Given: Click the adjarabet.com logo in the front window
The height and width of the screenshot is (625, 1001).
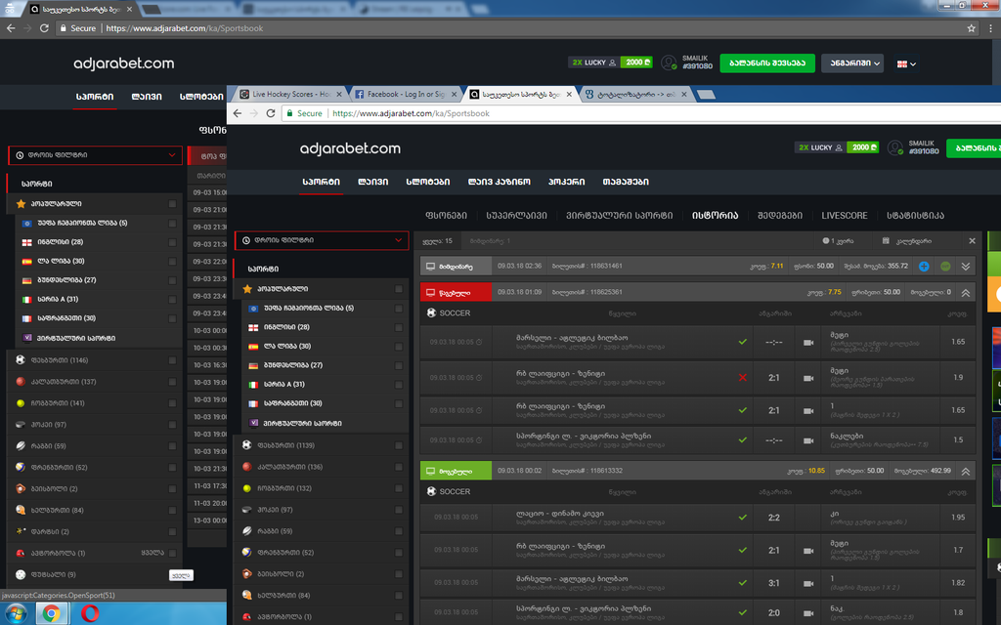Looking at the screenshot, I should [x=351, y=148].
